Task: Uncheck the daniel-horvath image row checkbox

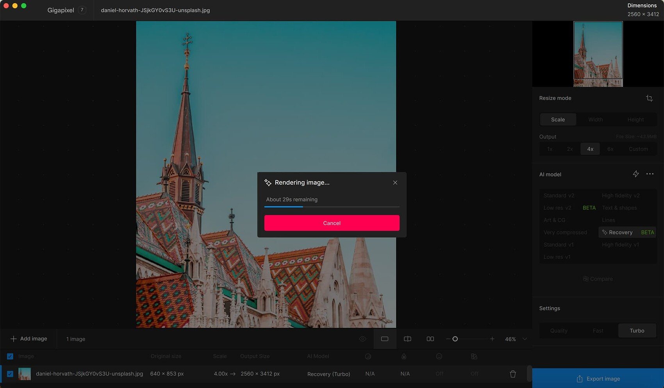Action: 10,374
